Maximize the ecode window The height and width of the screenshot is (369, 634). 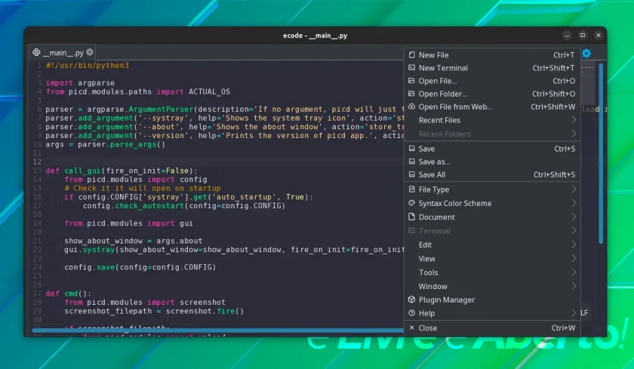coord(583,35)
